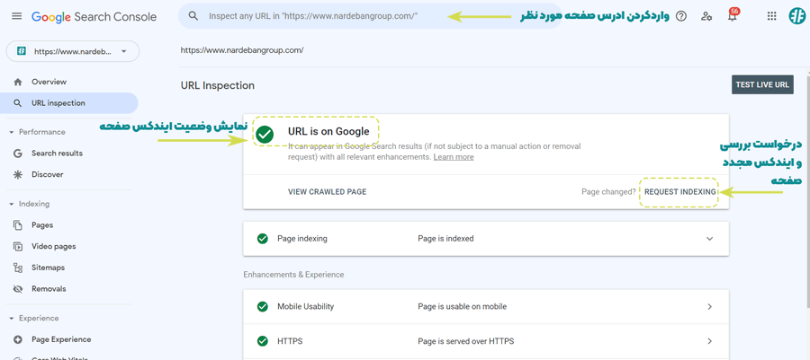Open the property selector dropdown

[x=72, y=51]
